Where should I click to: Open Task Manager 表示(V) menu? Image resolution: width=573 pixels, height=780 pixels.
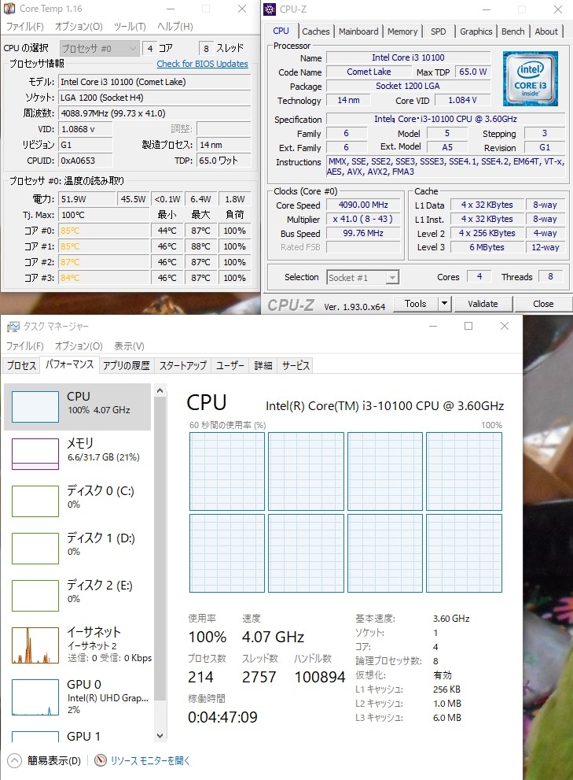(x=129, y=346)
